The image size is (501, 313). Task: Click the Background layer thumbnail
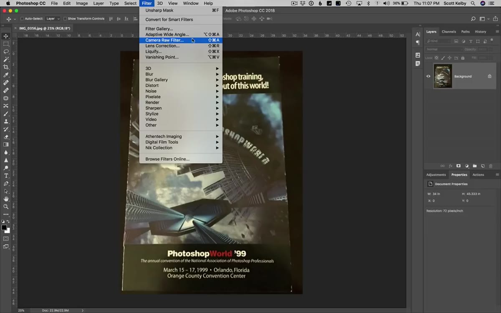click(443, 76)
